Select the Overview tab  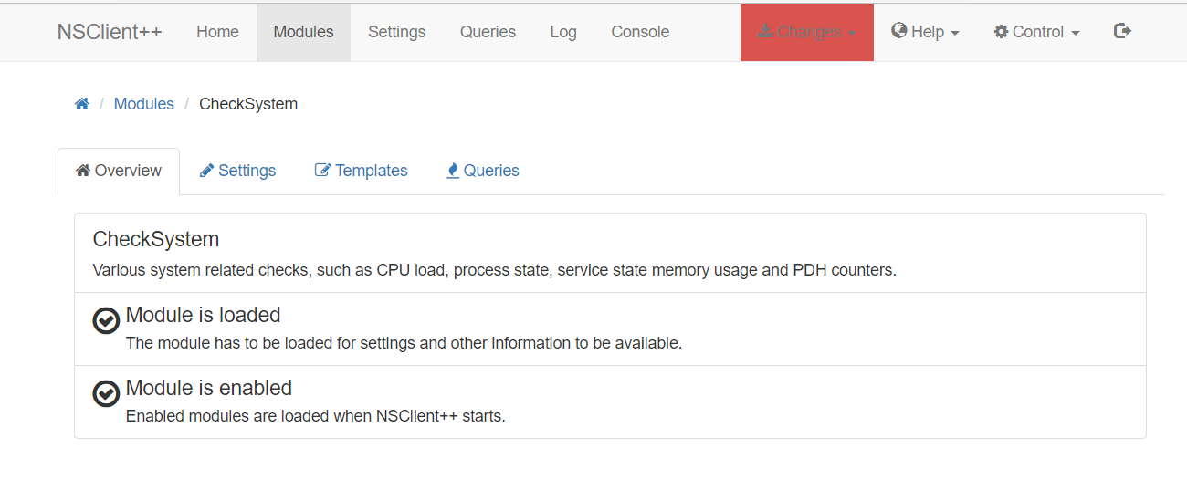pyautogui.click(x=119, y=171)
